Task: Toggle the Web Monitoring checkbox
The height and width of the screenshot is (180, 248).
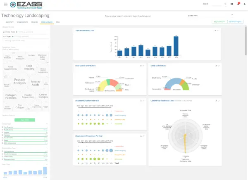Action: click(x=2, y=143)
